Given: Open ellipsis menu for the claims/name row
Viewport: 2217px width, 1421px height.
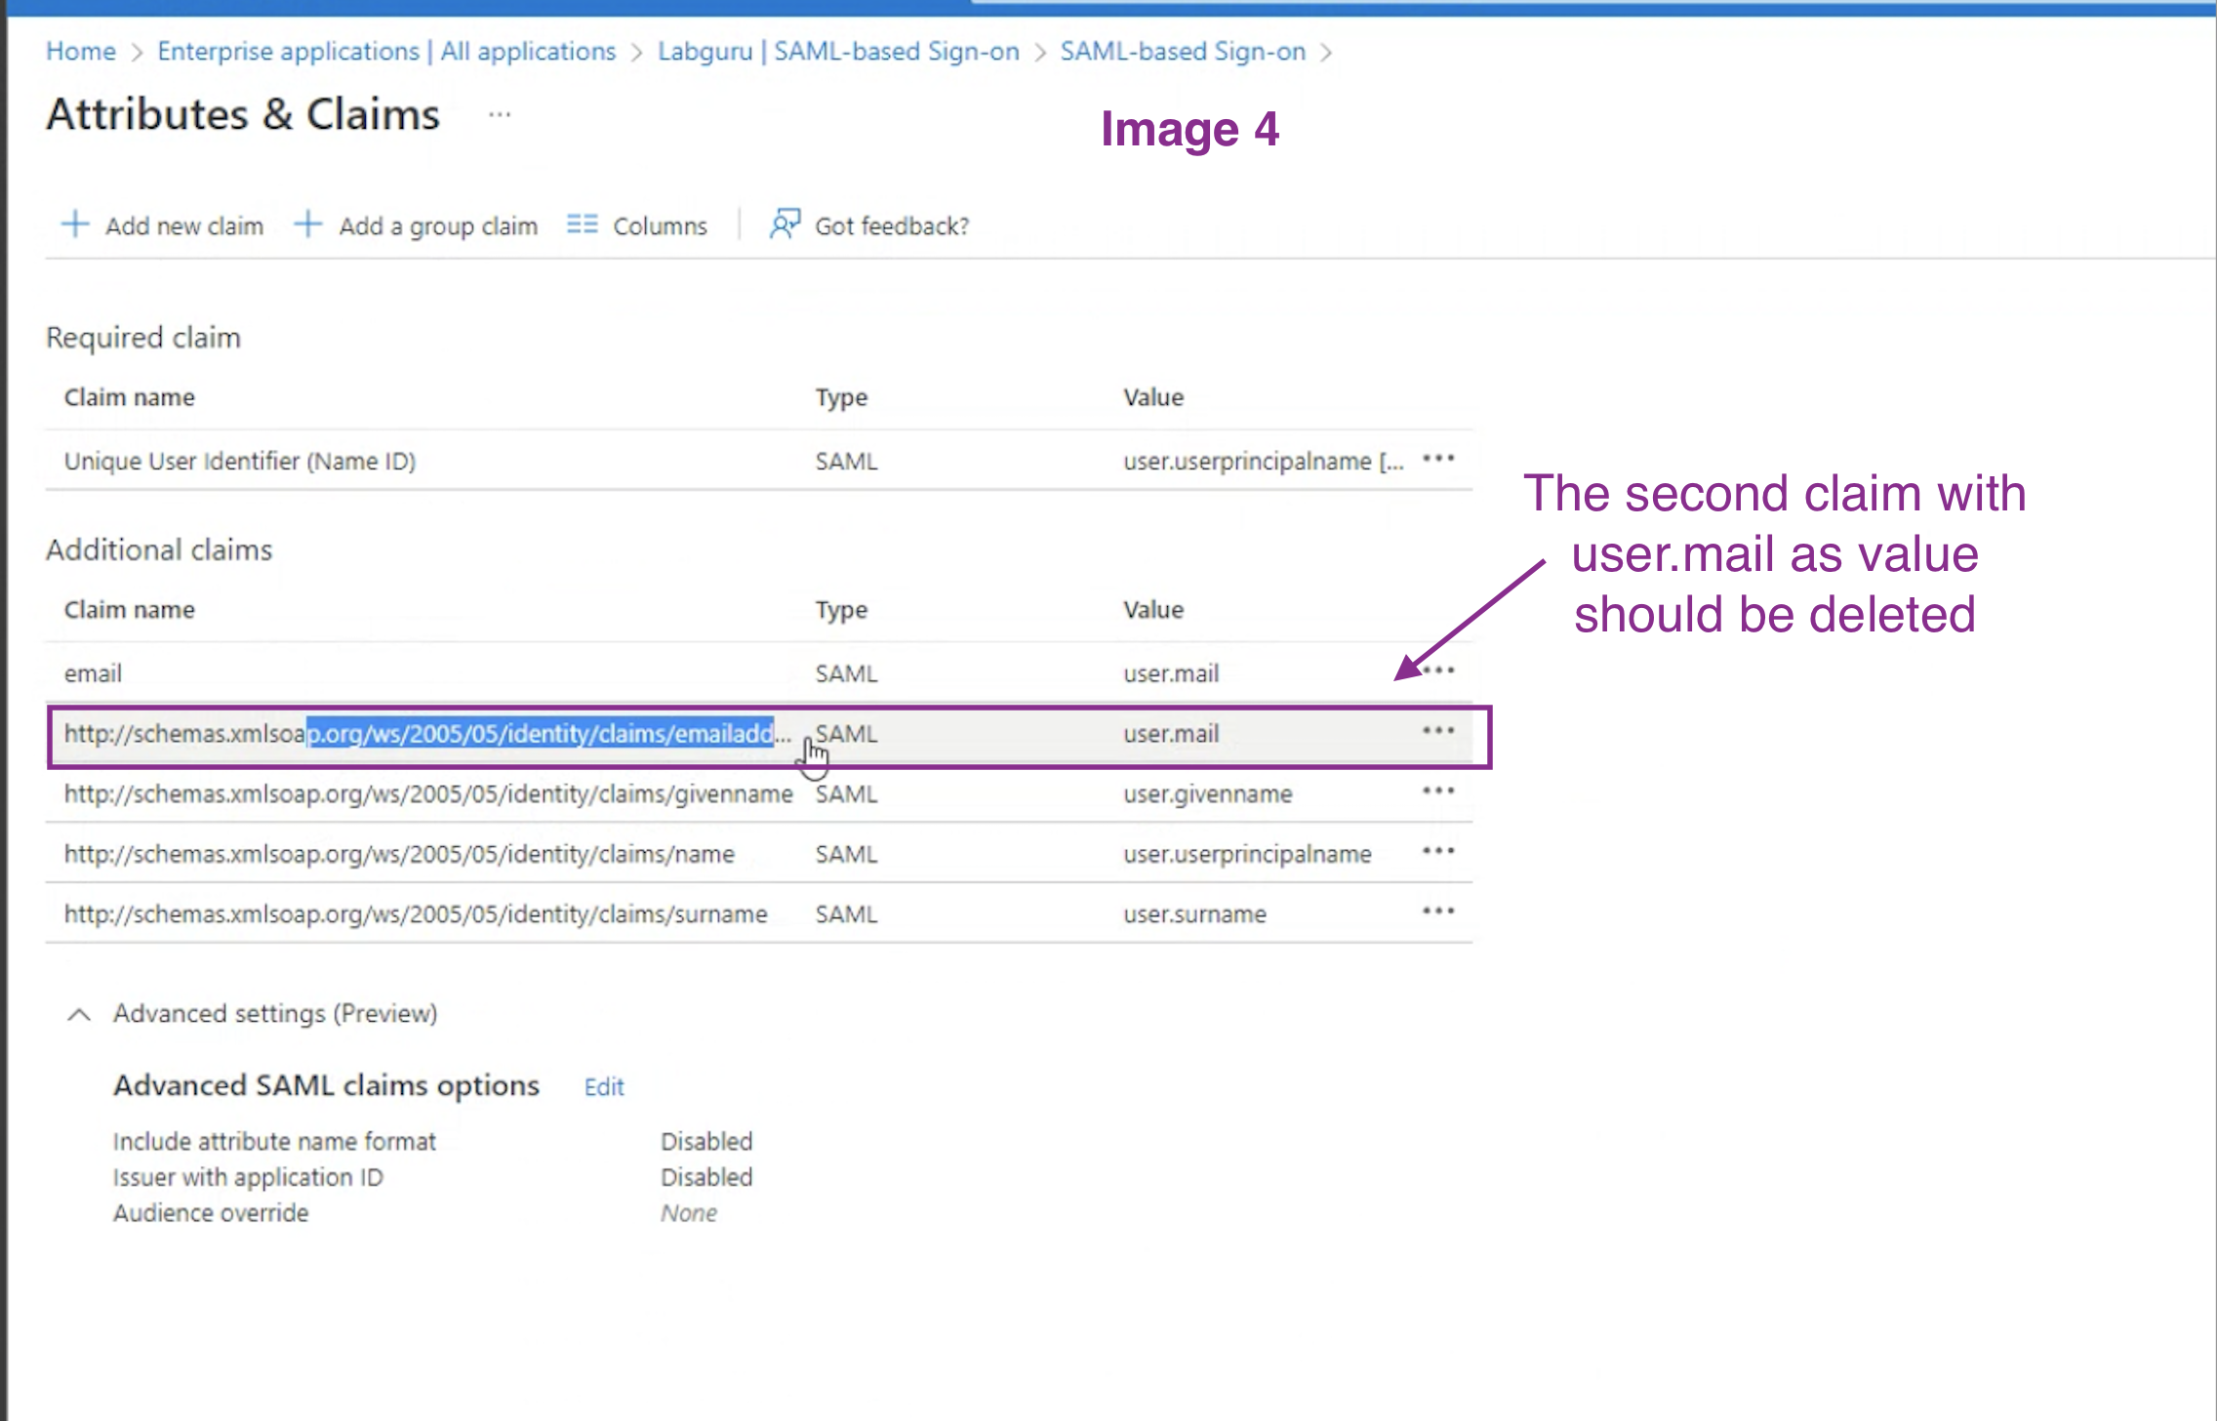Looking at the screenshot, I should pyautogui.click(x=1438, y=851).
